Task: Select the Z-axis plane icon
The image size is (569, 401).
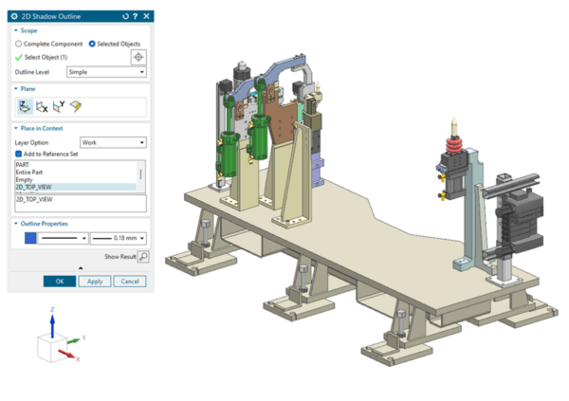Action: [x=25, y=106]
